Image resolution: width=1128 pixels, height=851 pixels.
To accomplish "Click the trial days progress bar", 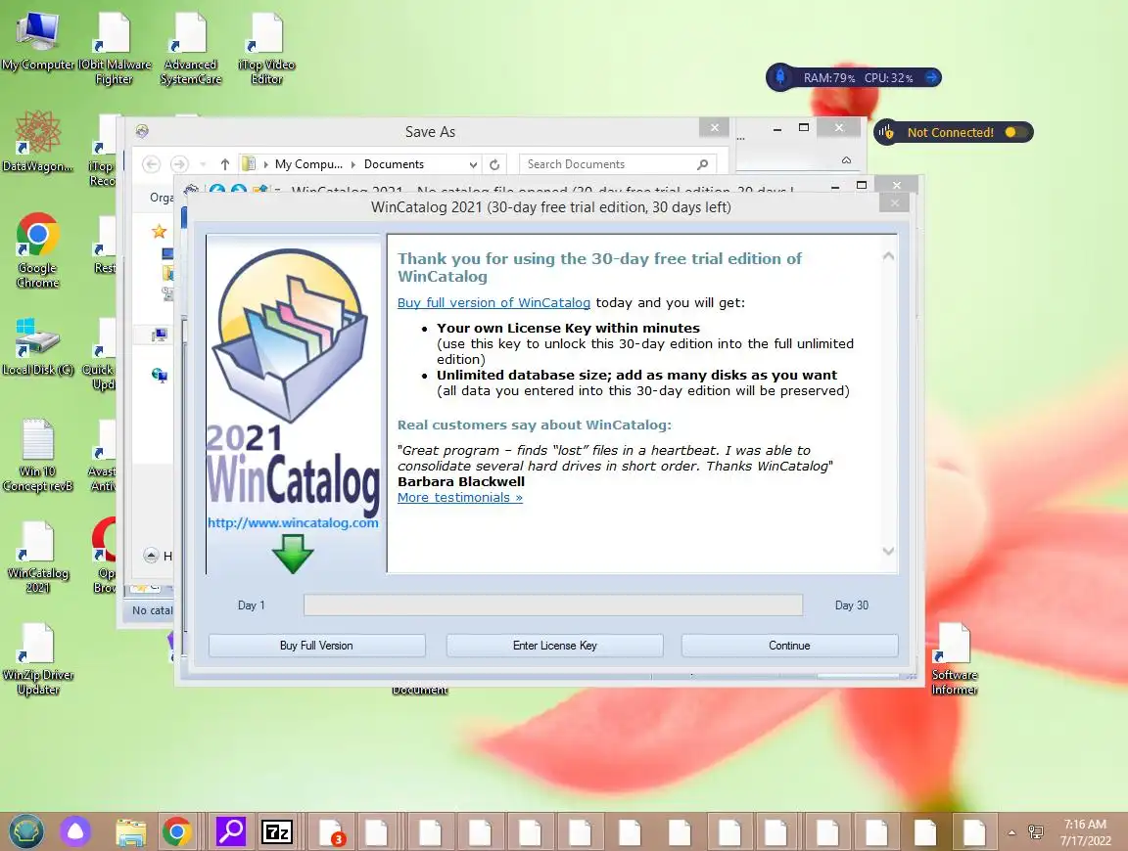I will (552, 605).
